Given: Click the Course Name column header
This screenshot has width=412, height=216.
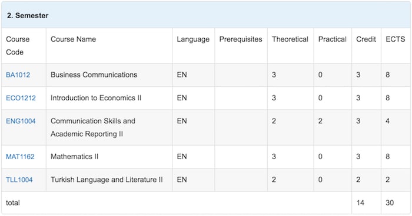Looking at the screenshot, I should (x=74, y=39).
